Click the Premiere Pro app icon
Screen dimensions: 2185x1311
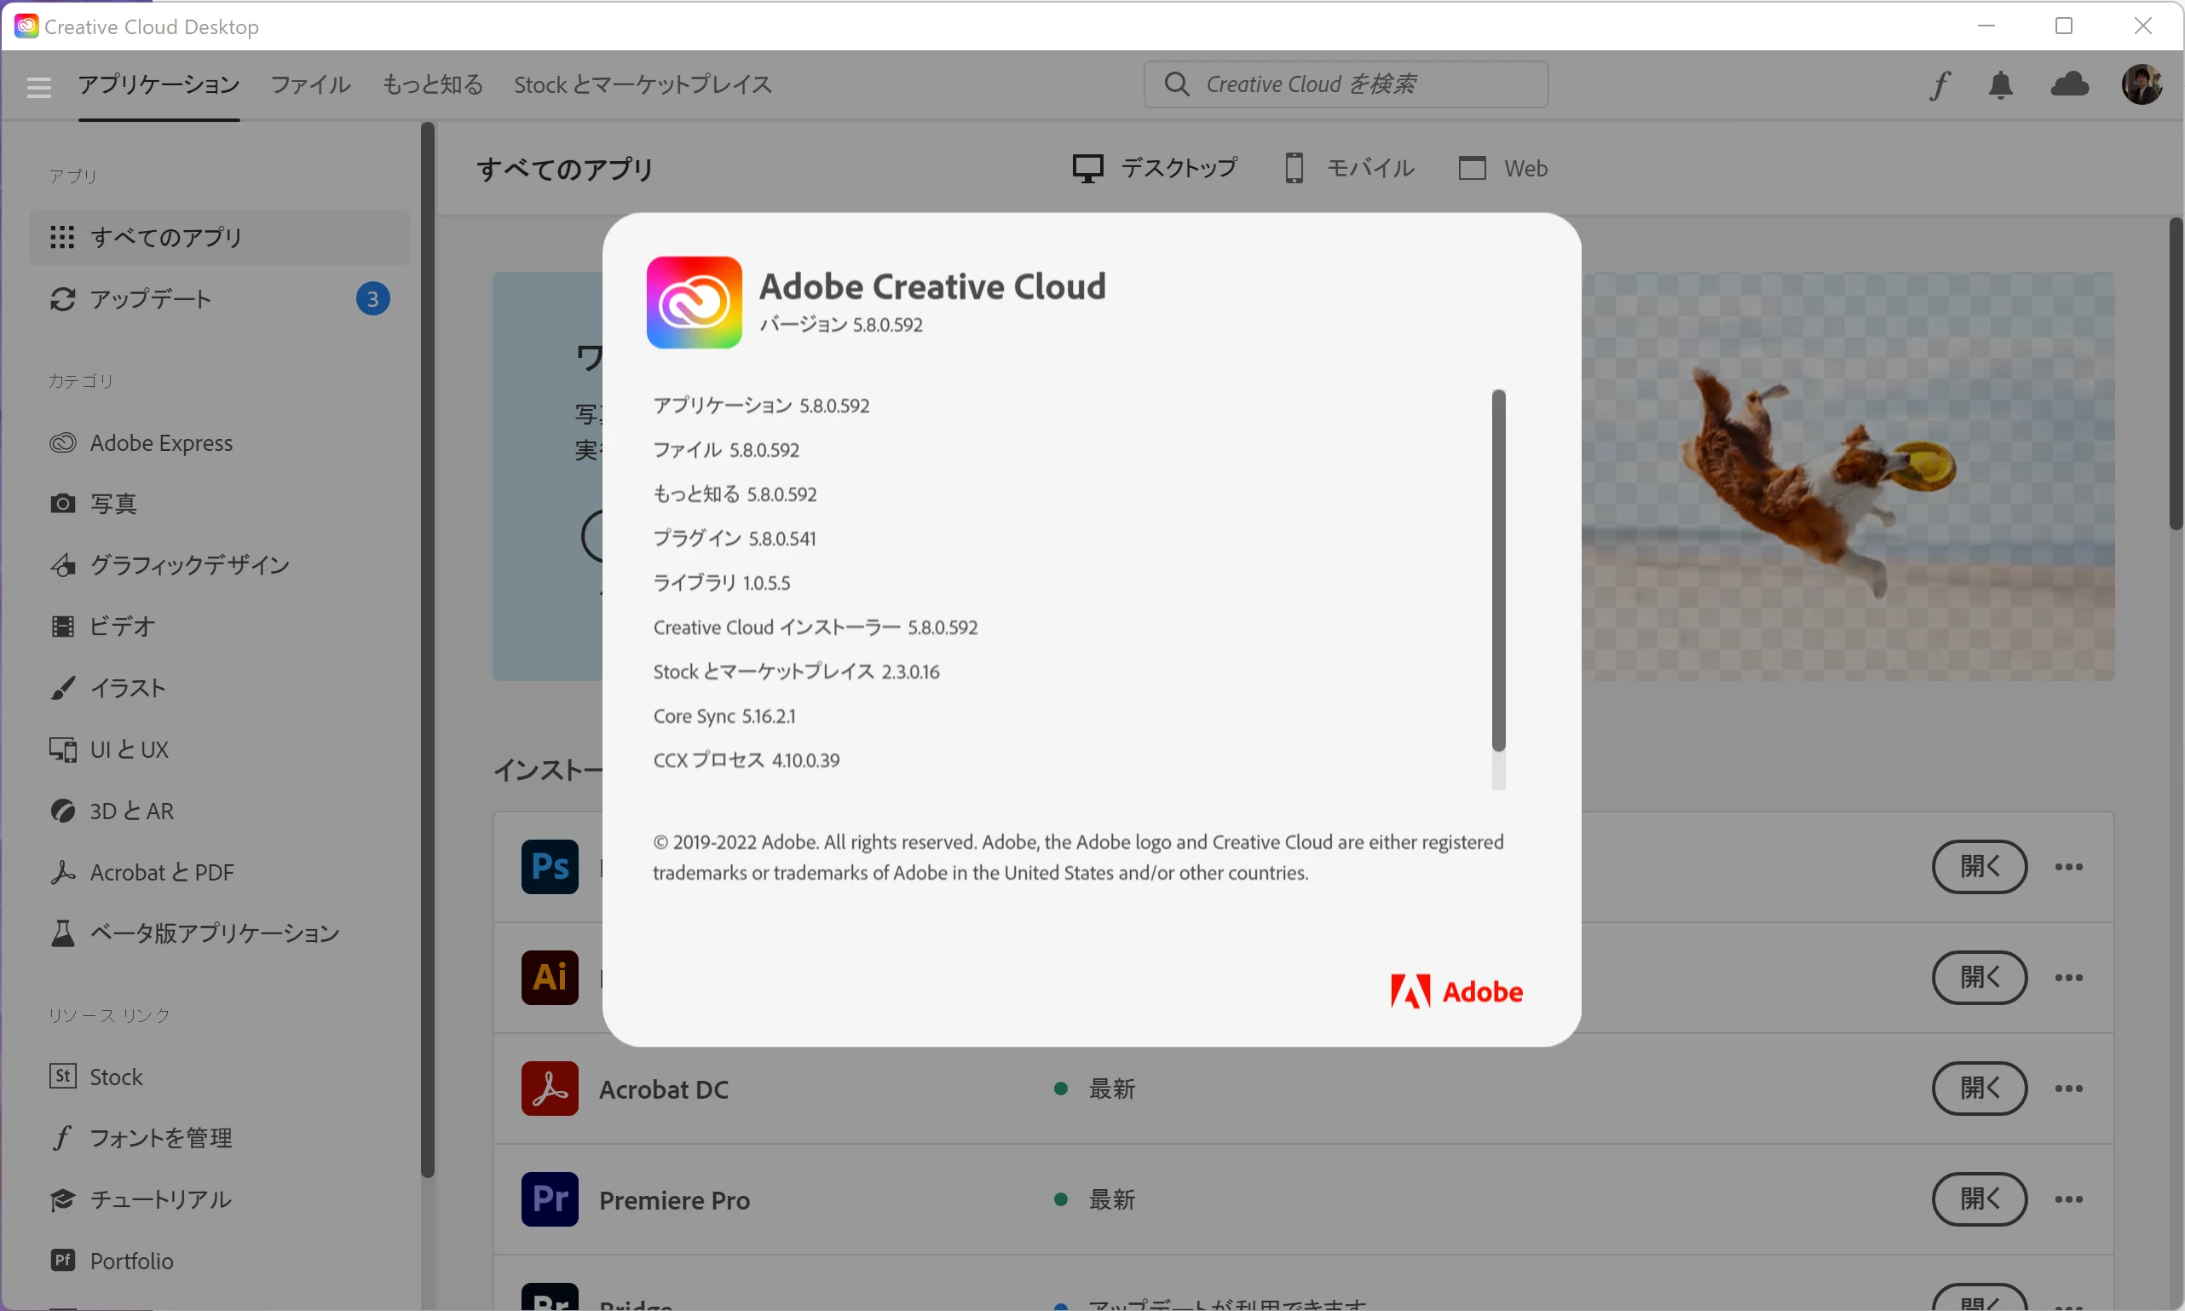(x=550, y=1198)
